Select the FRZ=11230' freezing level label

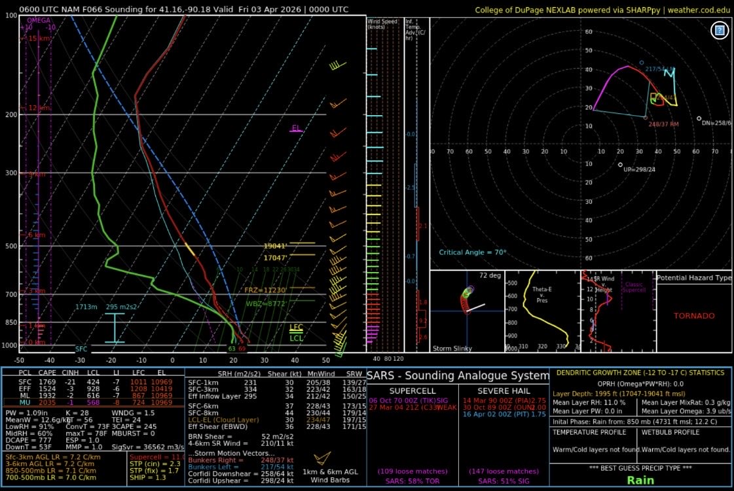pyautogui.click(x=265, y=290)
